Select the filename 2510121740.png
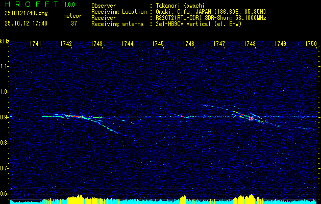 (26, 14)
